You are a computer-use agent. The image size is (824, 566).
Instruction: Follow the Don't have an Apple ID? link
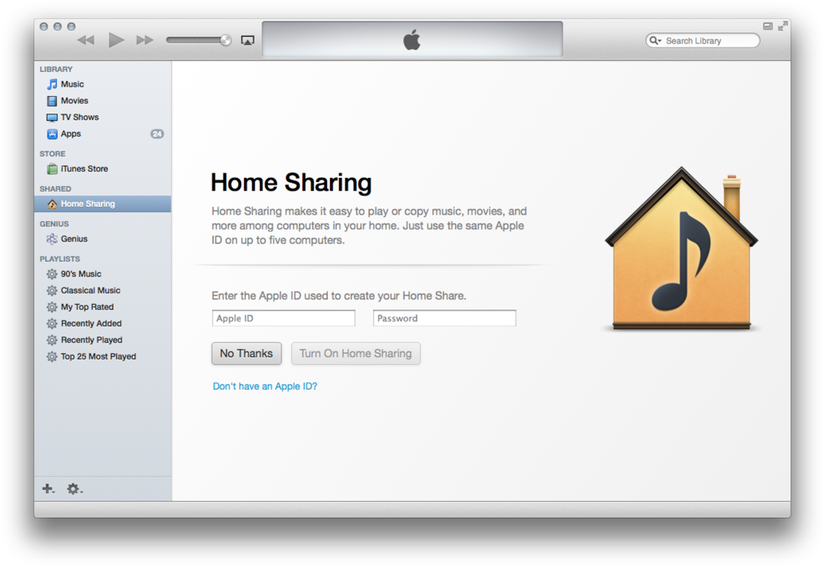[x=265, y=387]
